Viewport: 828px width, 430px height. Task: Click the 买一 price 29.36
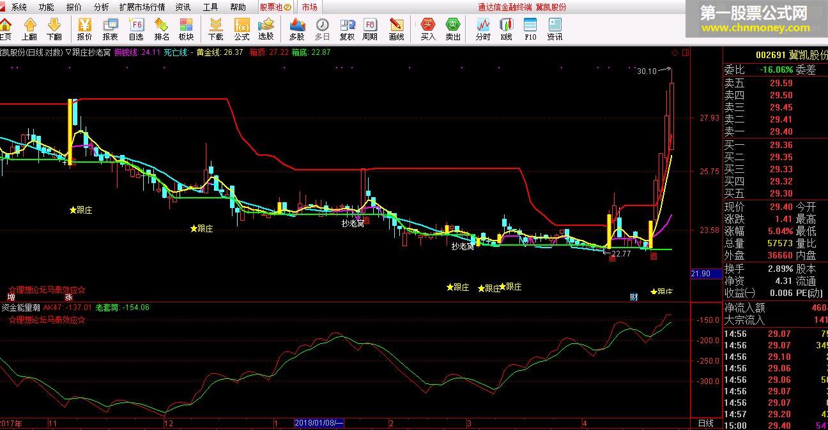781,145
